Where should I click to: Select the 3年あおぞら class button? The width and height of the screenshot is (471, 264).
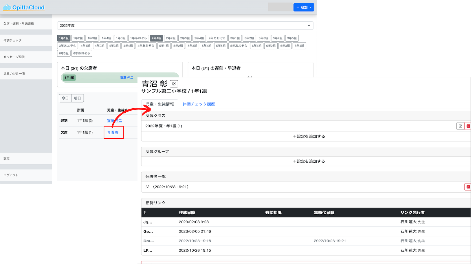click(x=67, y=46)
